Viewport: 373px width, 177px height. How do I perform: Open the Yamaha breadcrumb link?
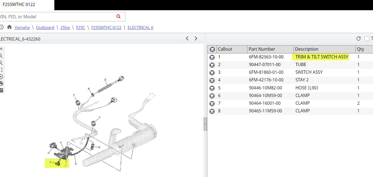[22, 28]
